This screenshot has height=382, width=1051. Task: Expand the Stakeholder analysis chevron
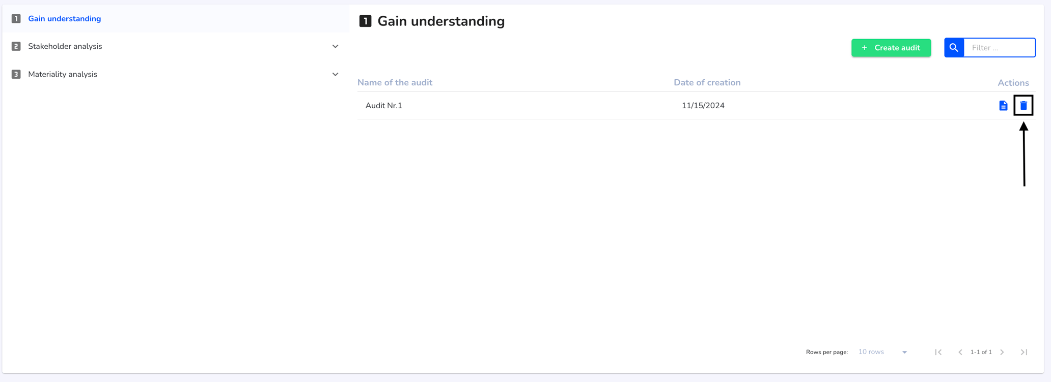(x=335, y=46)
